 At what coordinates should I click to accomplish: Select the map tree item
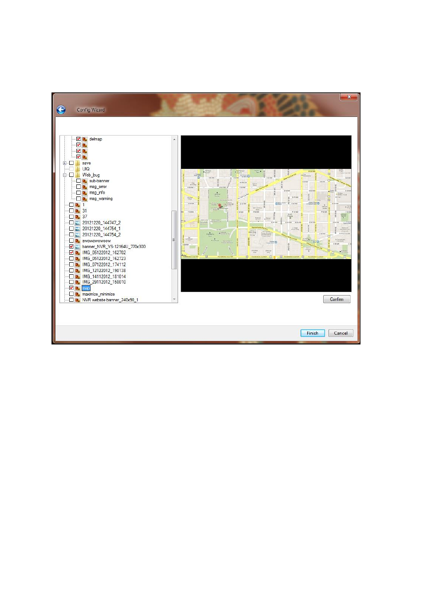86,288
